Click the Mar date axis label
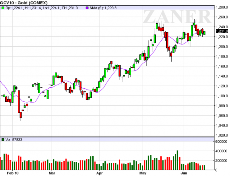The height and width of the screenshot is (176, 230). click(x=52, y=173)
